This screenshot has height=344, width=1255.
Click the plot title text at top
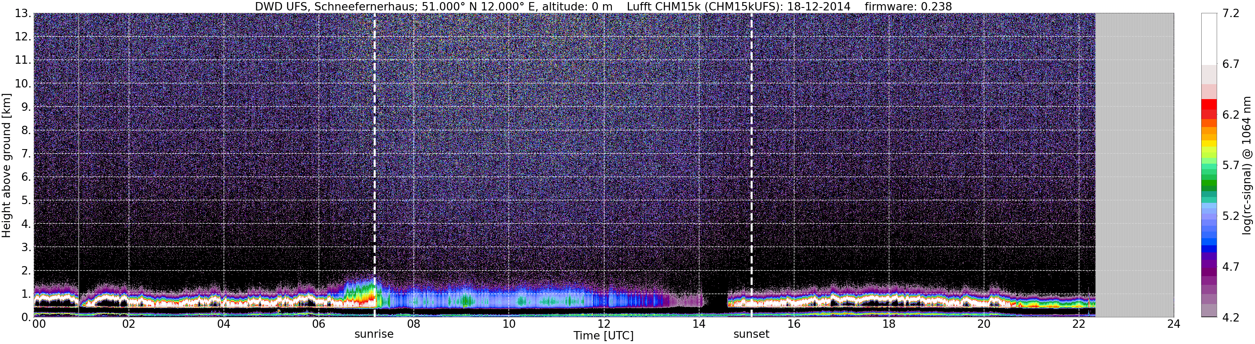click(x=603, y=6)
